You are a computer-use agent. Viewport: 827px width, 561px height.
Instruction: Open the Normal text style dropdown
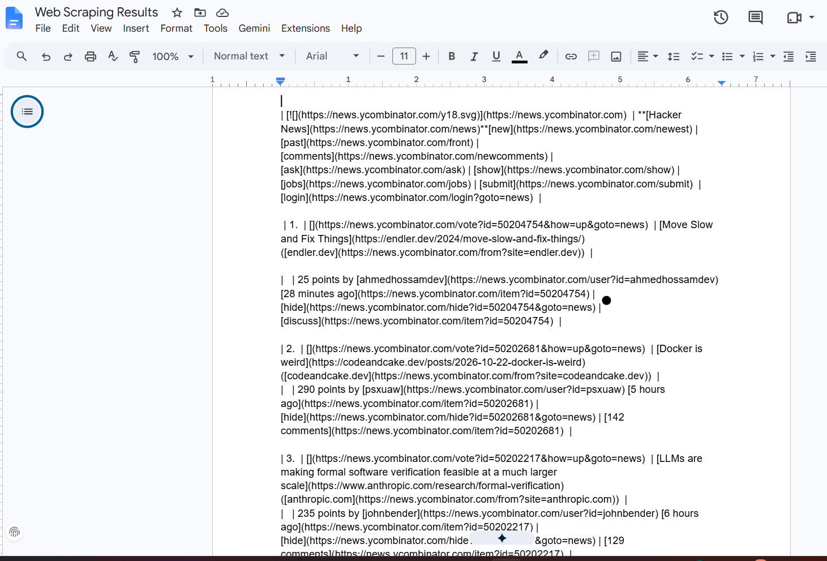249,56
